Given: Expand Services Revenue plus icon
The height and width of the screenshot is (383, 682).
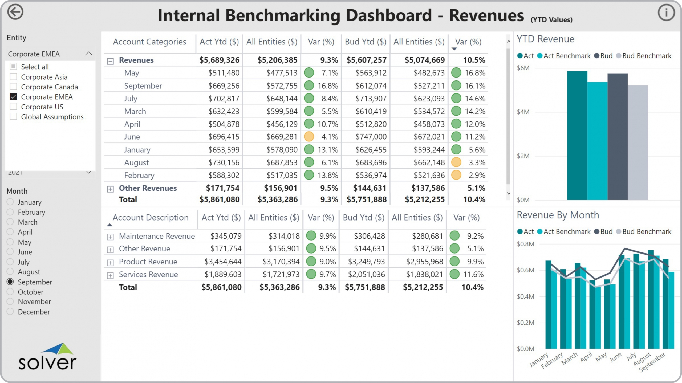Looking at the screenshot, I should [x=110, y=275].
